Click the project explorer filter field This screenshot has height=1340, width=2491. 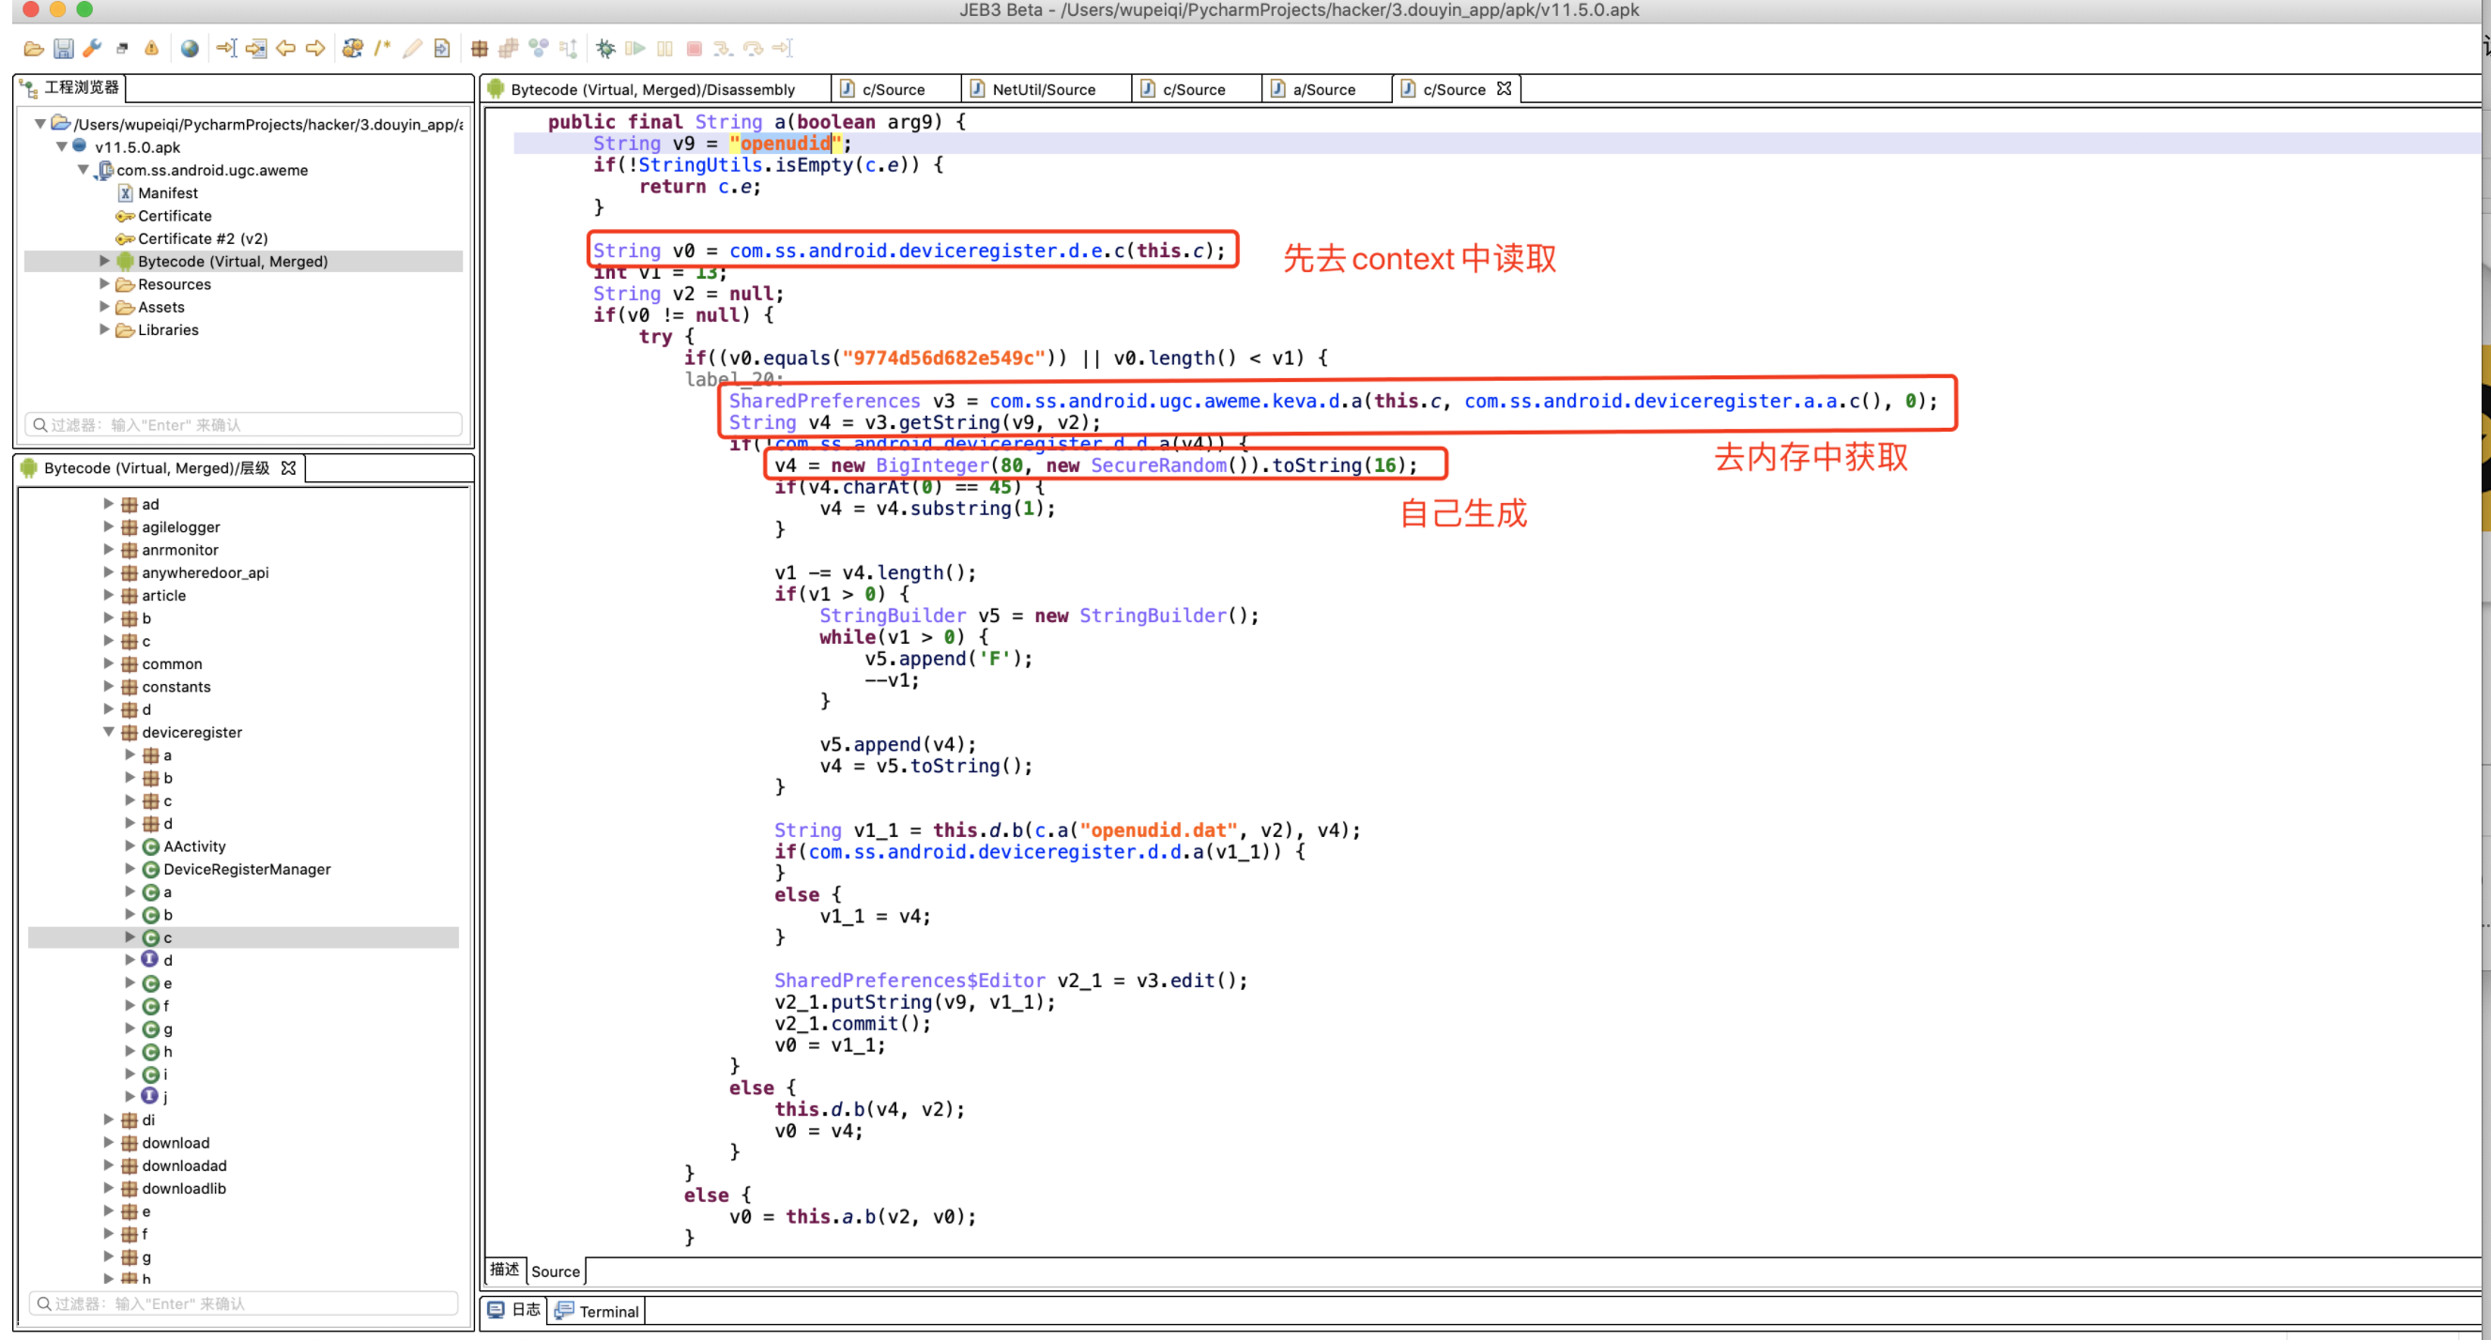[x=244, y=424]
